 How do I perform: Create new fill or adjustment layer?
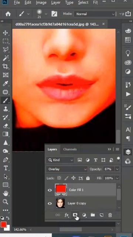pos(84,215)
